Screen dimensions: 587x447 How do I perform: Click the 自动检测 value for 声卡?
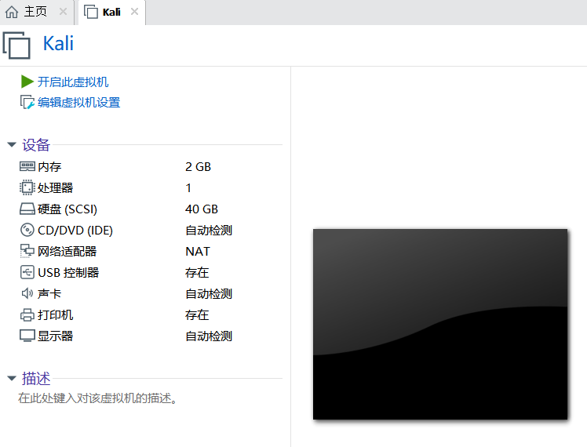pyautogui.click(x=209, y=294)
